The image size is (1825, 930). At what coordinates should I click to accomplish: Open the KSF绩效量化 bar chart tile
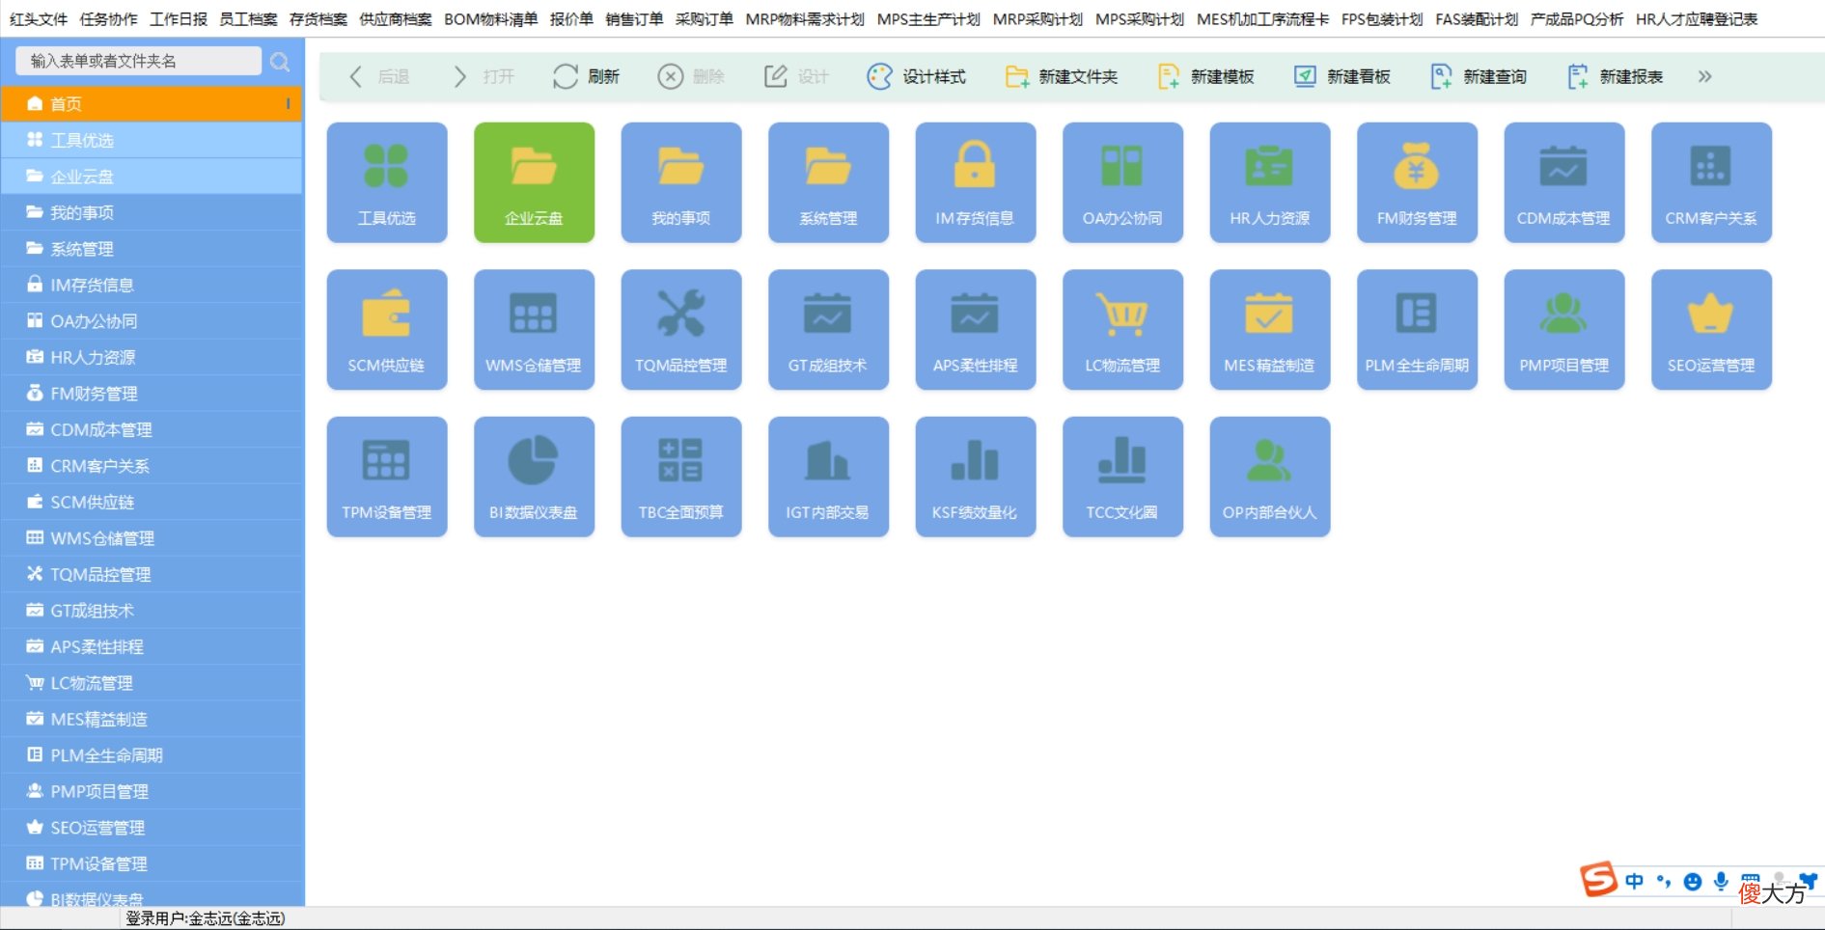tap(976, 477)
